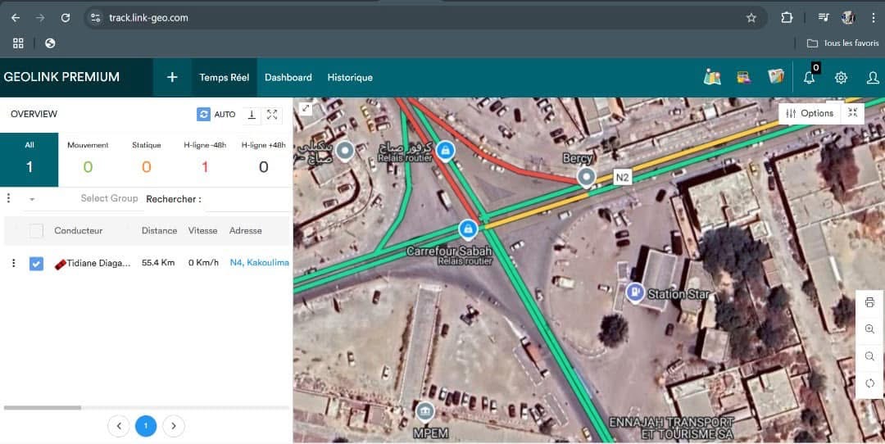Screen dimensions: 885x444
Task: Go to next page of vehicle list
Action: (173, 426)
